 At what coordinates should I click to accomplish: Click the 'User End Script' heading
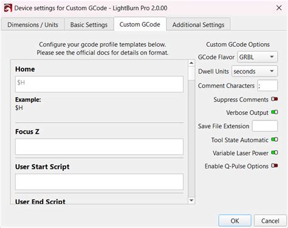40,201
